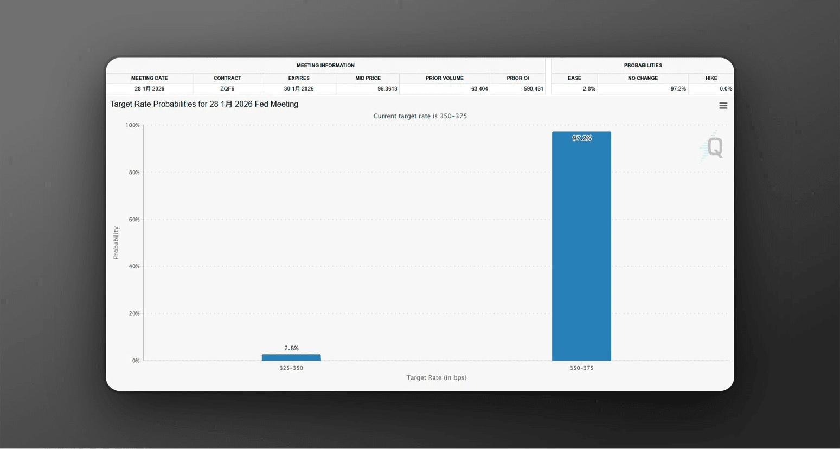Click the NO CHANGE probability header
The height and width of the screenshot is (449, 840).
pos(643,78)
